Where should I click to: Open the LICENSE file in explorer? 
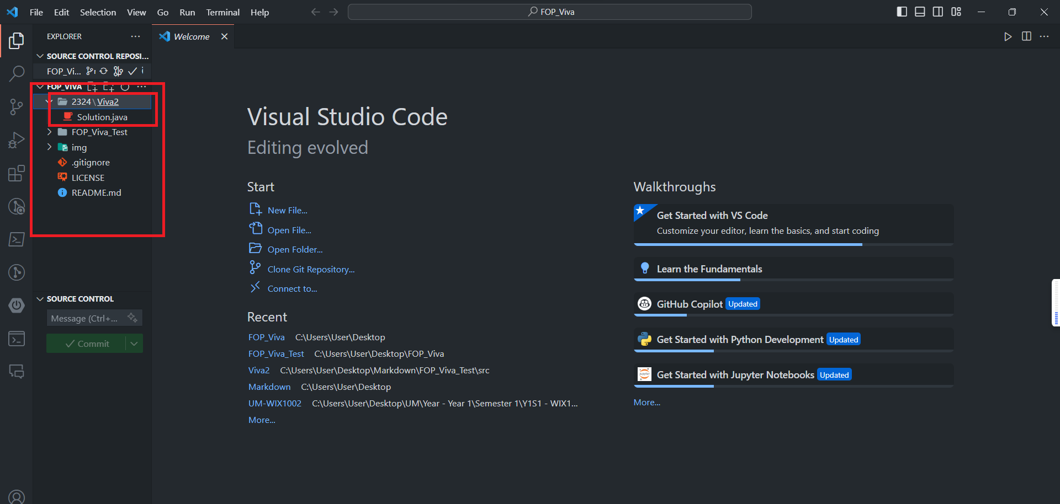88,178
